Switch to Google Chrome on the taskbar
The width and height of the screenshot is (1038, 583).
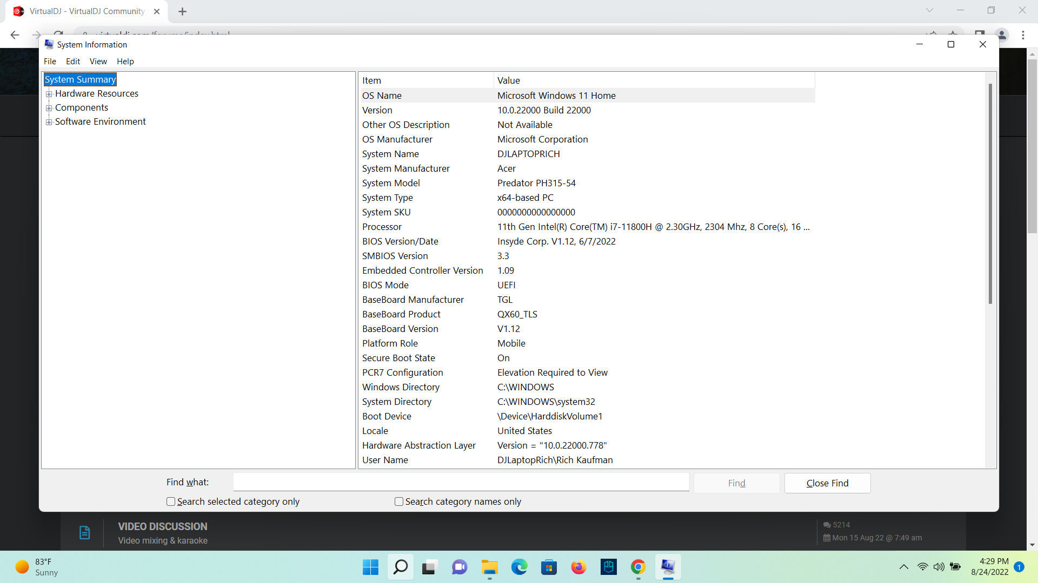click(638, 567)
